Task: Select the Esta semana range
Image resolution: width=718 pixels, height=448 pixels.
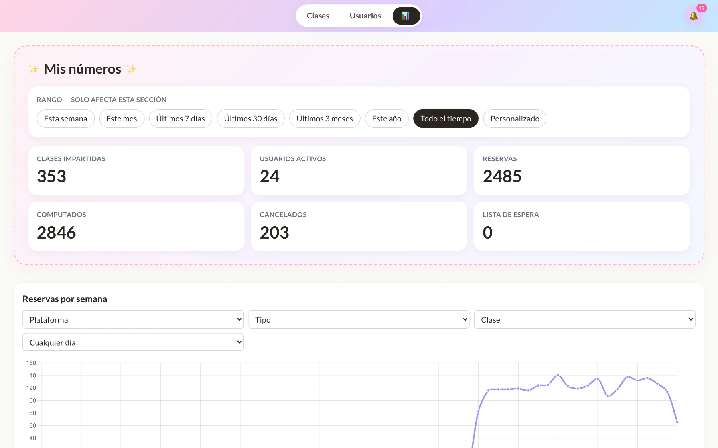Action: point(65,119)
